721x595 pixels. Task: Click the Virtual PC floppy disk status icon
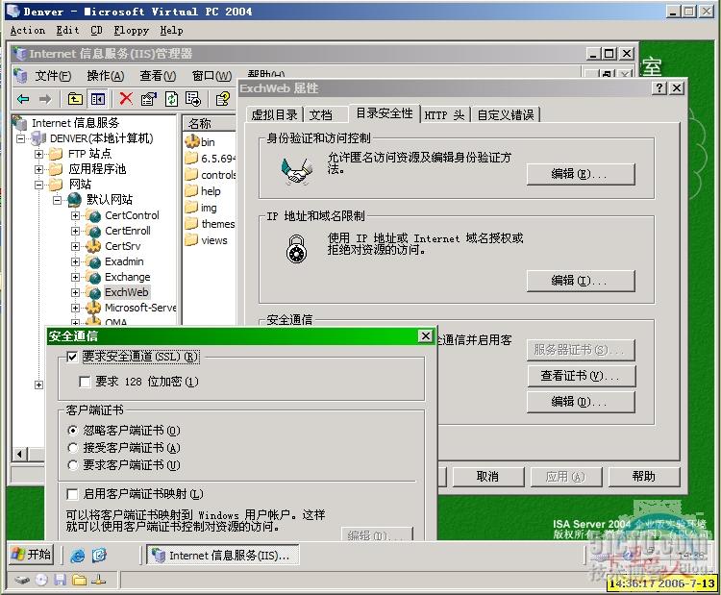(x=61, y=580)
